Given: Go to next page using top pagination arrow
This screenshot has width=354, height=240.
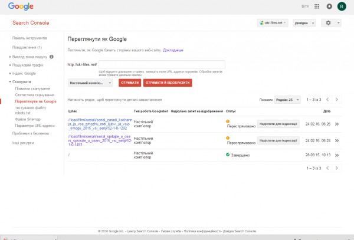Looking at the screenshot, I should pos(337,100).
